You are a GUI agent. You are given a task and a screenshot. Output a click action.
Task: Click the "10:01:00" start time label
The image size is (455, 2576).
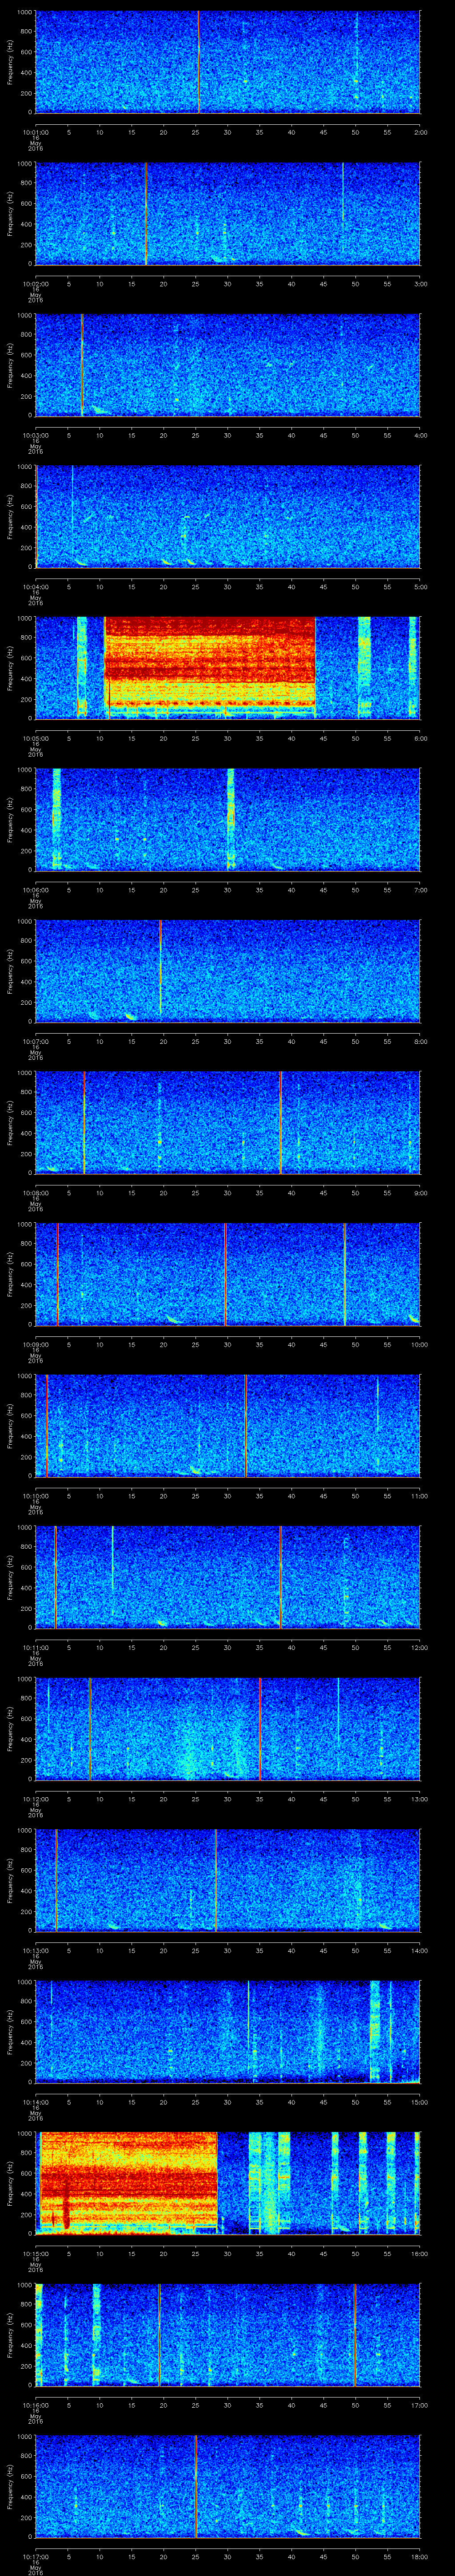[x=35, y=131]
